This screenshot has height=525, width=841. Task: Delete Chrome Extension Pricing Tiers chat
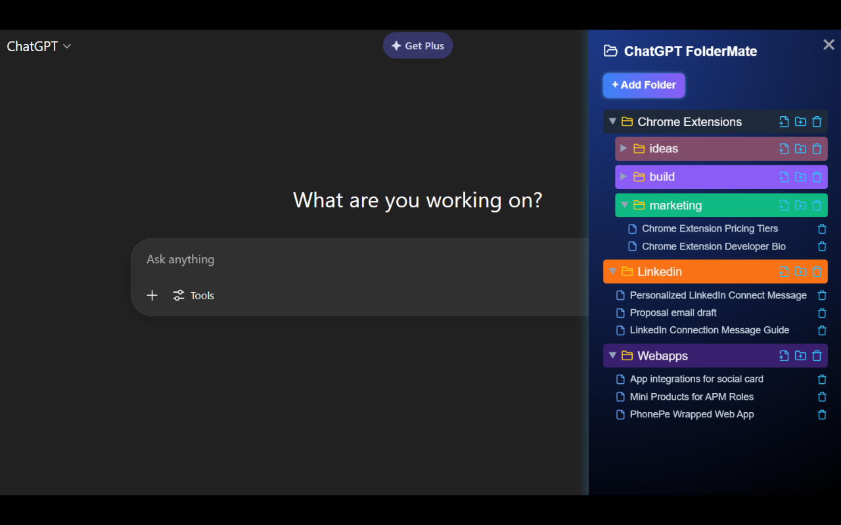point(821,229)
